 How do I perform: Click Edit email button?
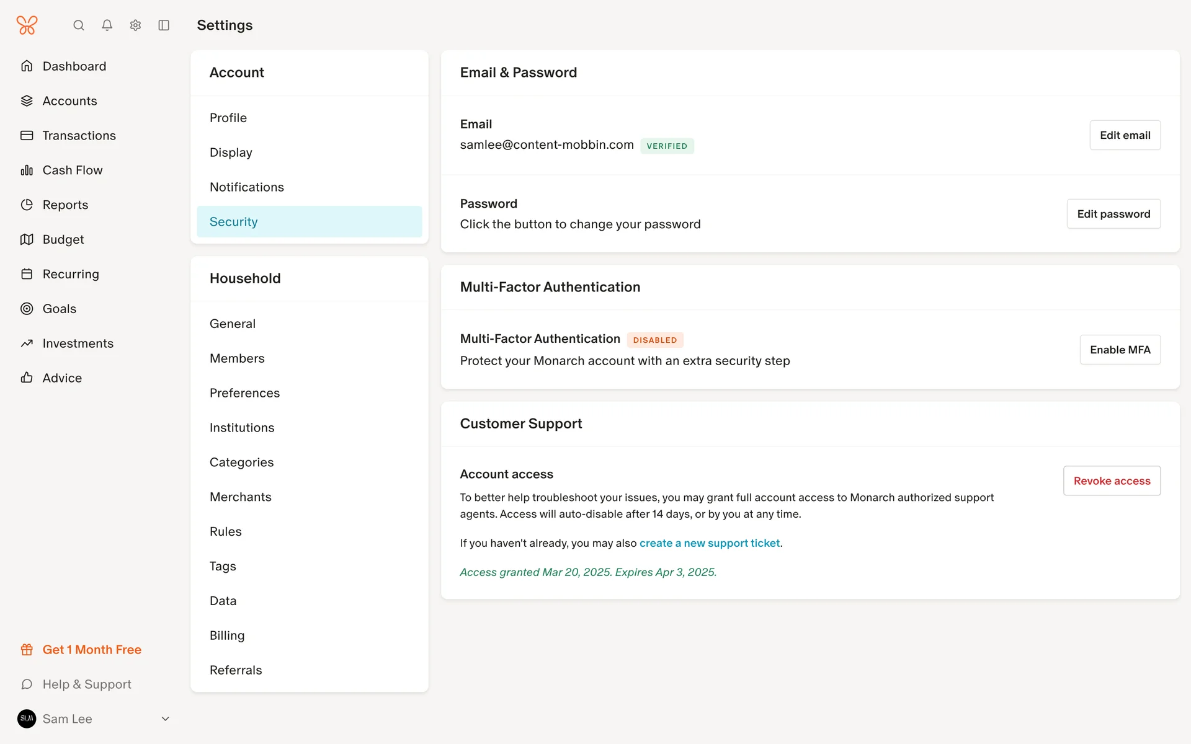(1125, 135)
